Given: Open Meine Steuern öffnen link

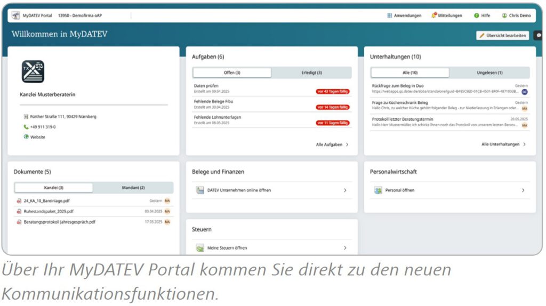Looking at the screenshot, I should 227,248.
